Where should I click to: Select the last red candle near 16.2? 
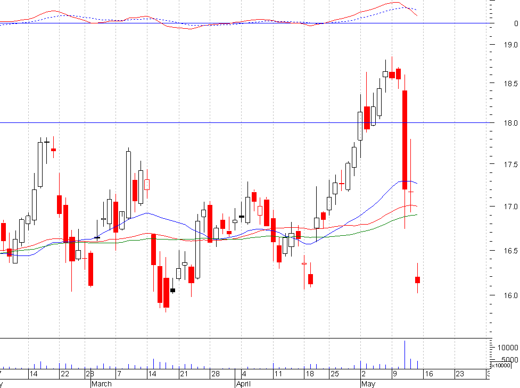click(x=417, y=279)
